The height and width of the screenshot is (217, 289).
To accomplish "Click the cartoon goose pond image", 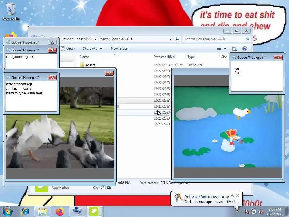I will tap(228, 127).
